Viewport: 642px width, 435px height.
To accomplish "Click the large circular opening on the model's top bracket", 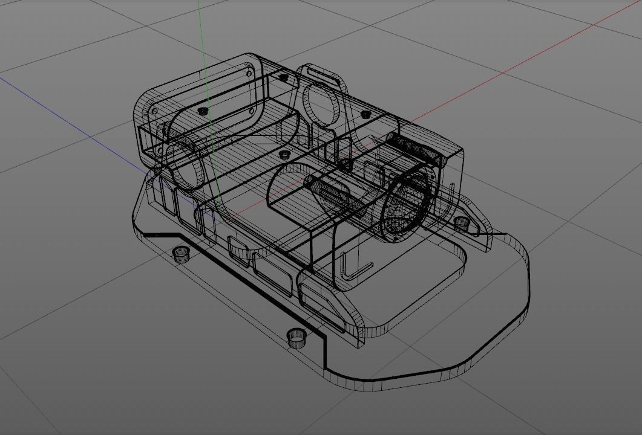I will coord(323,106).
